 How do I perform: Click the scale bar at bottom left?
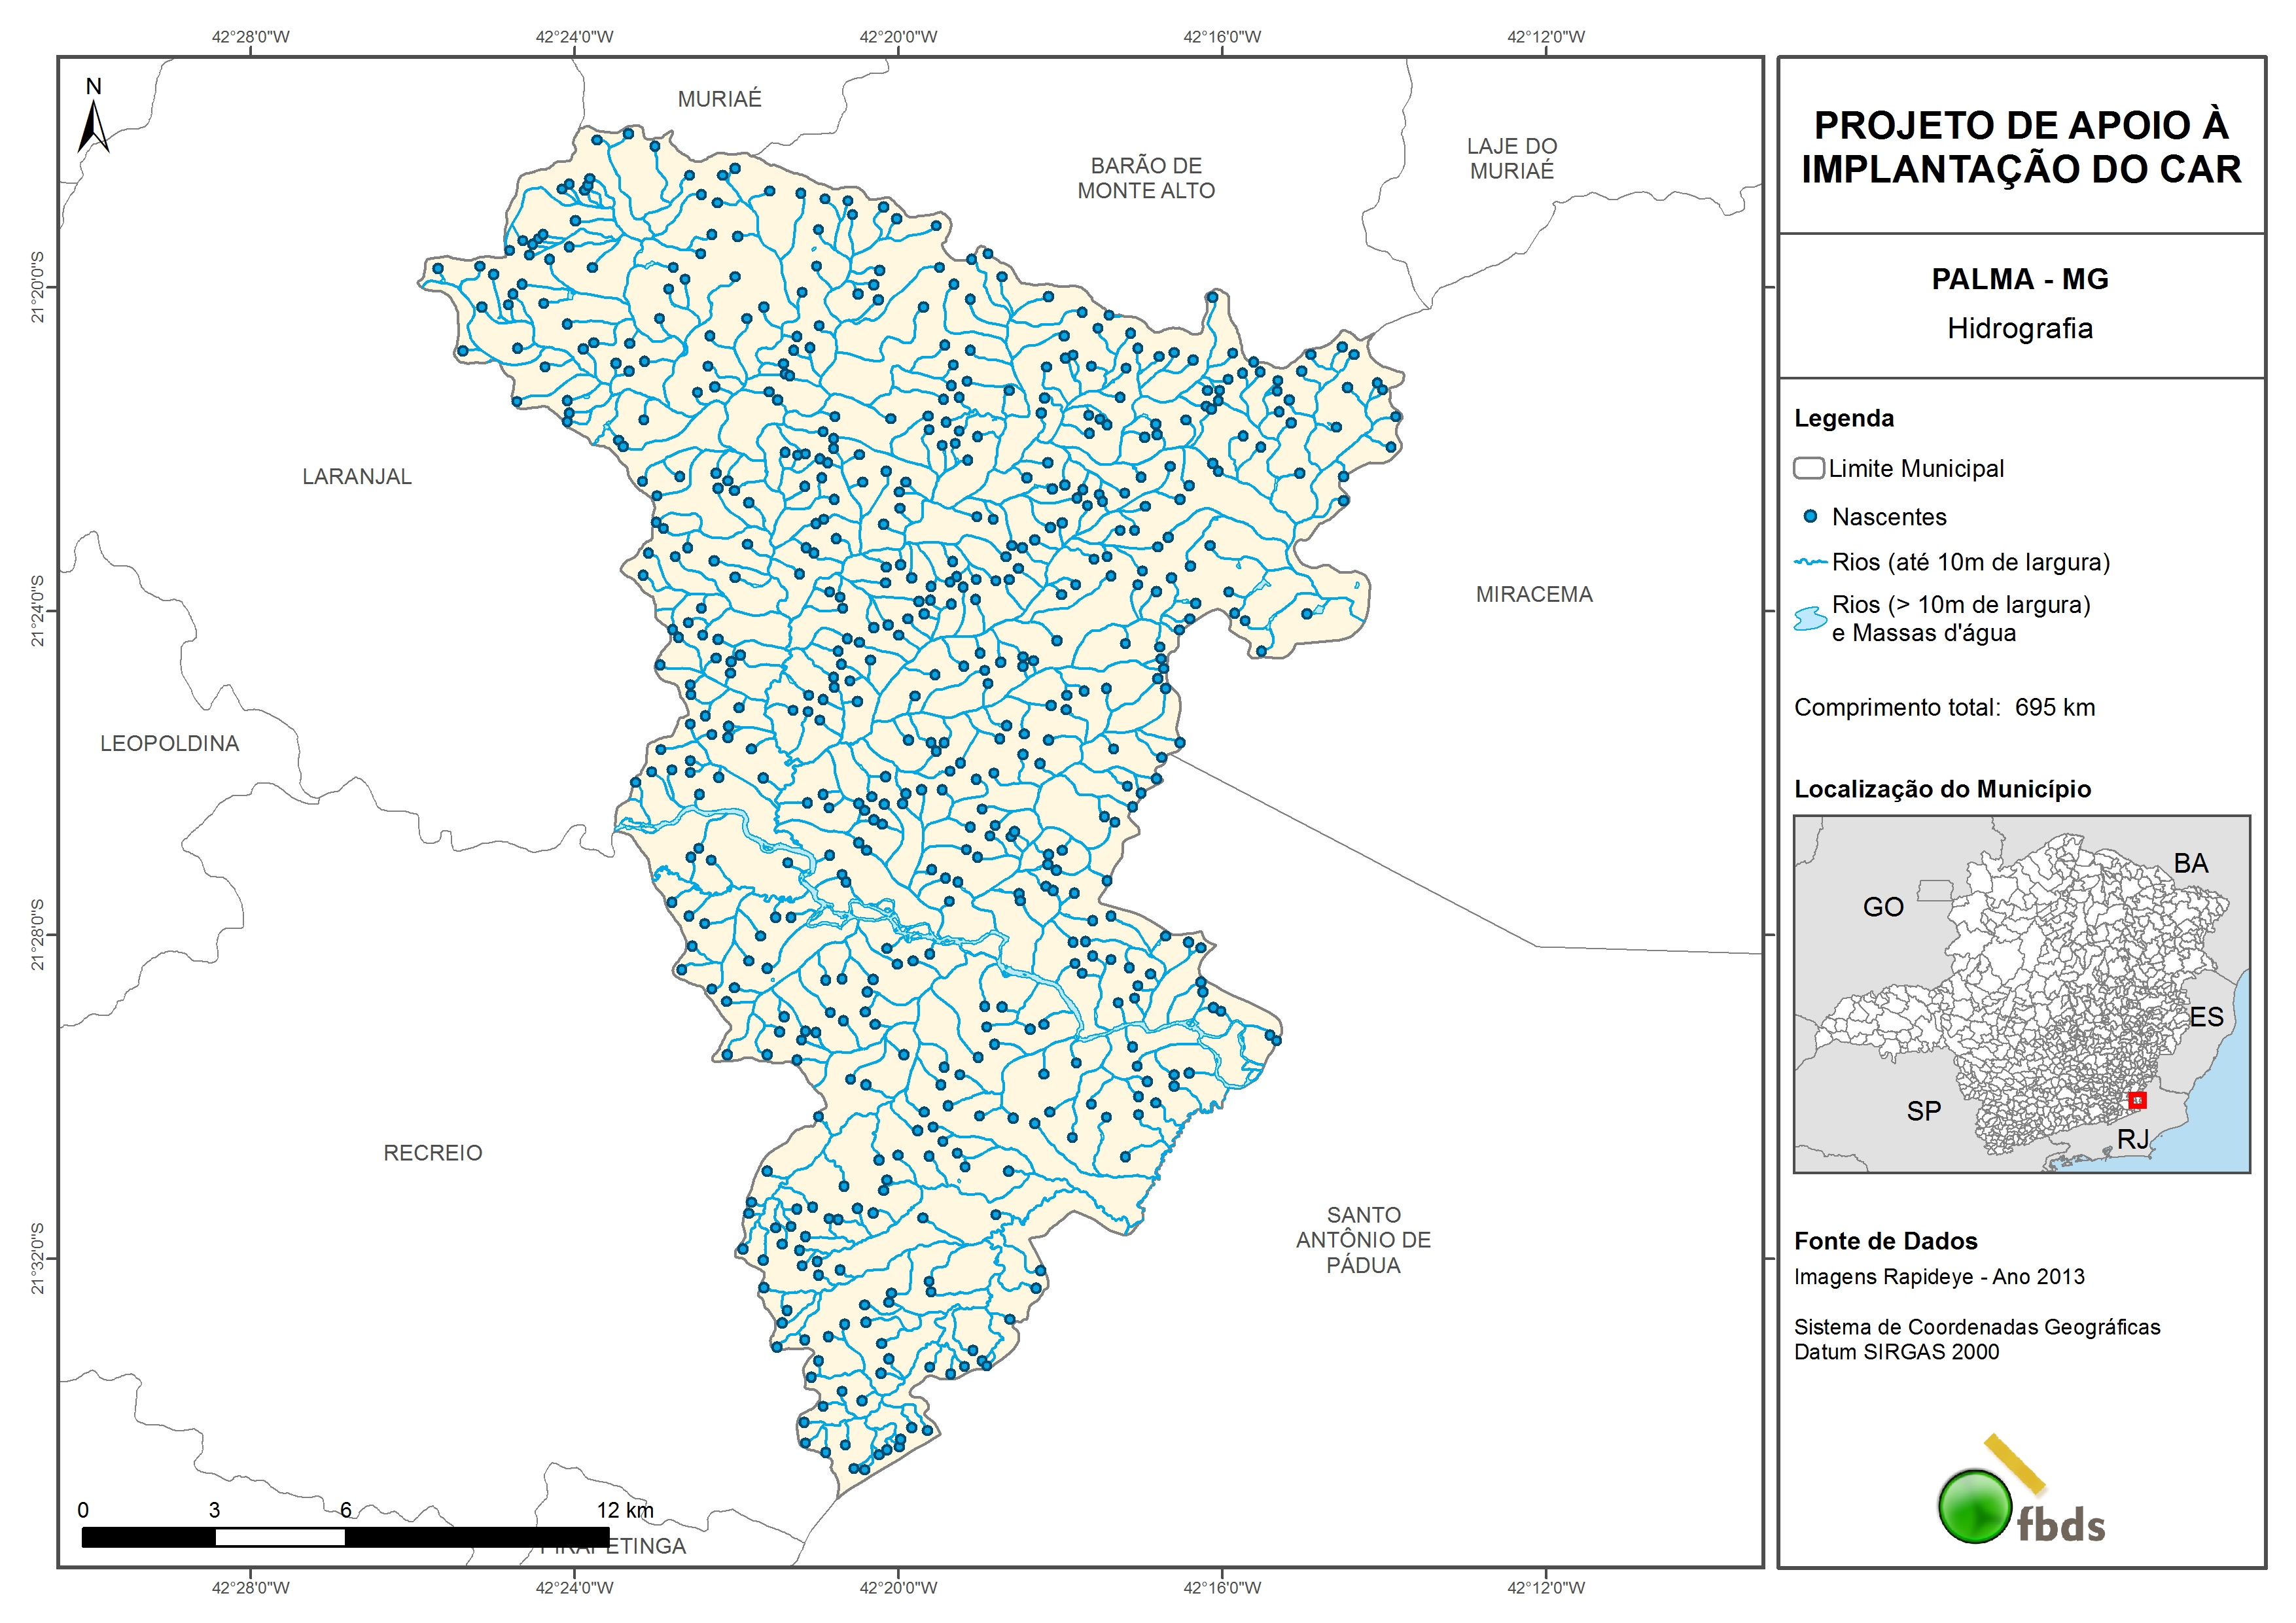pos(345,1537)
